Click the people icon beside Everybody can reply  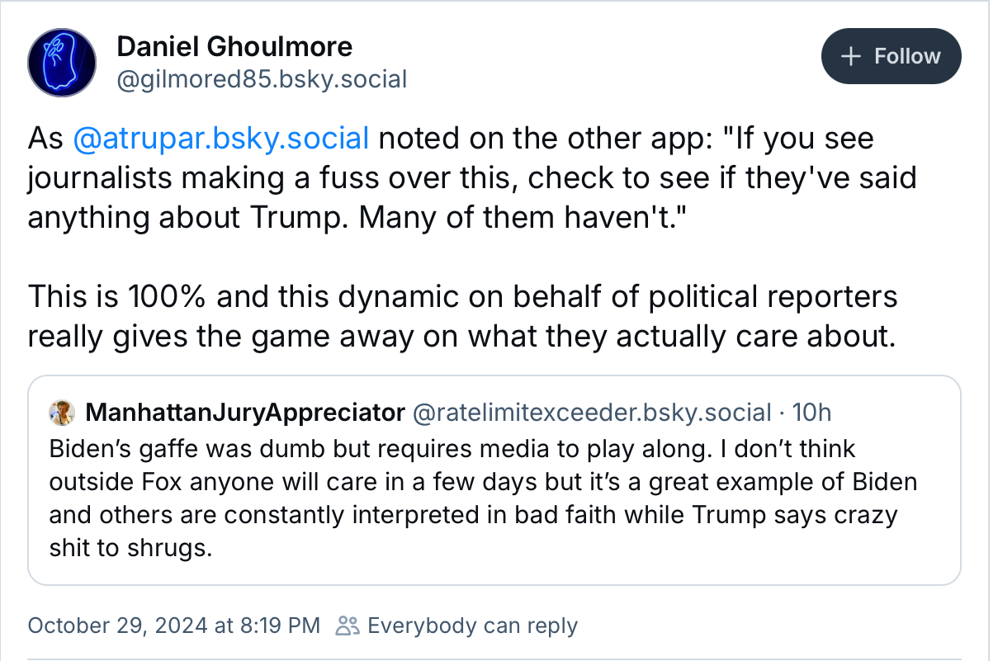coord(348,626)
